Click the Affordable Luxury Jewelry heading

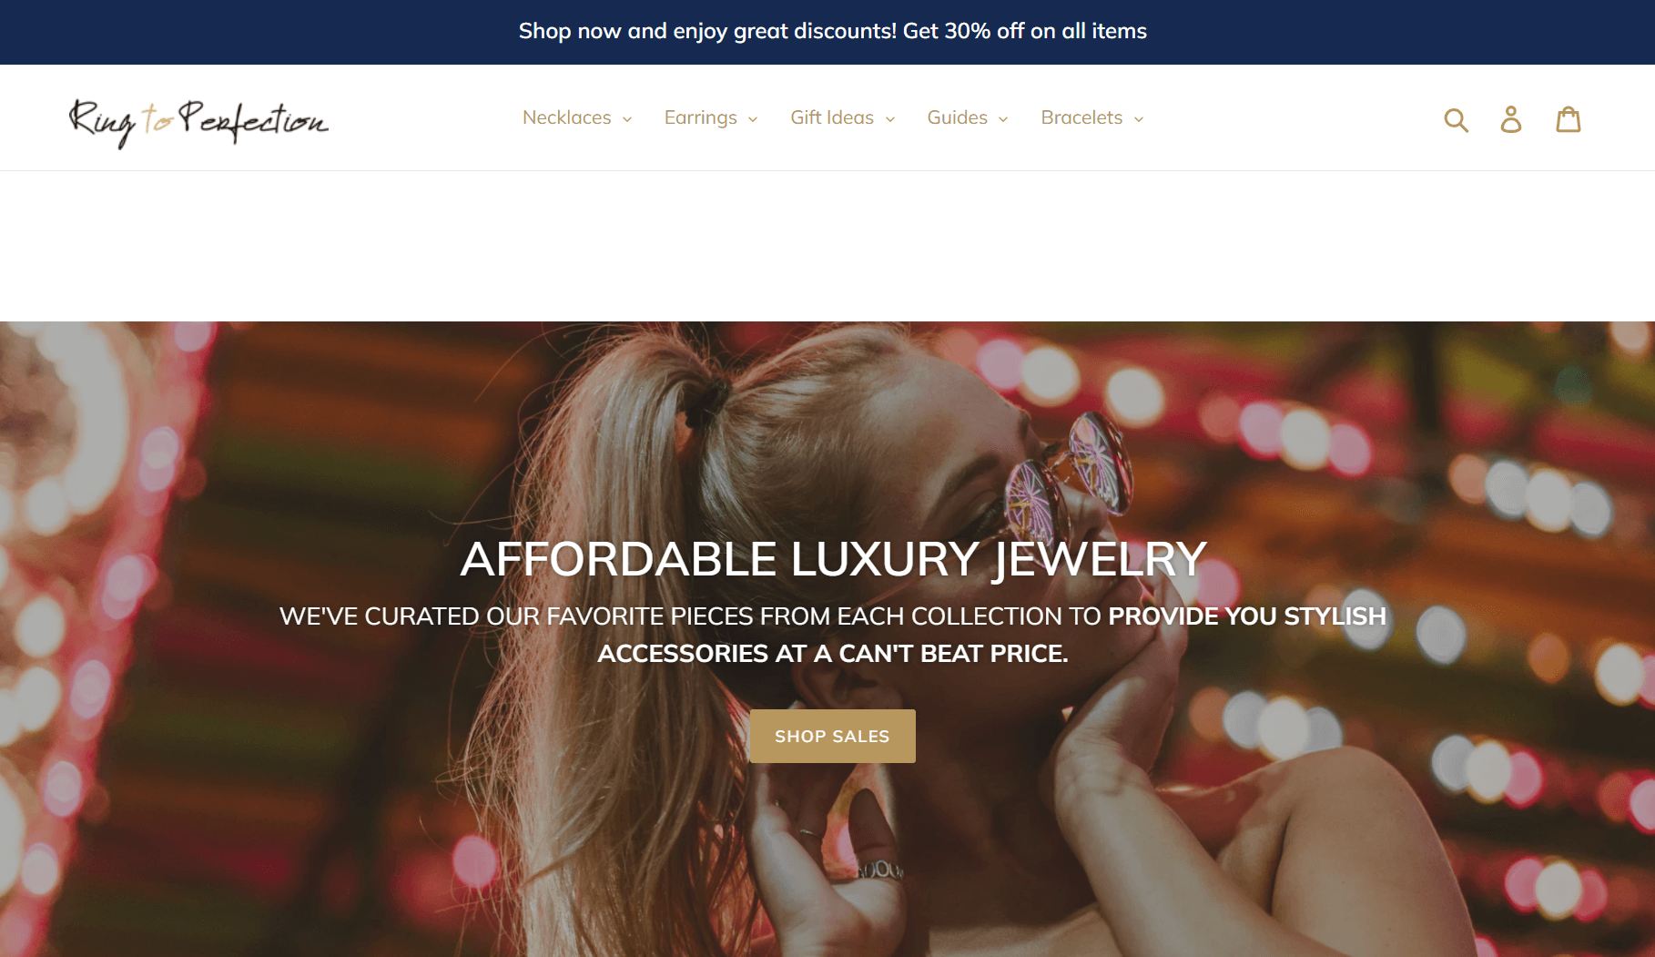833,558
